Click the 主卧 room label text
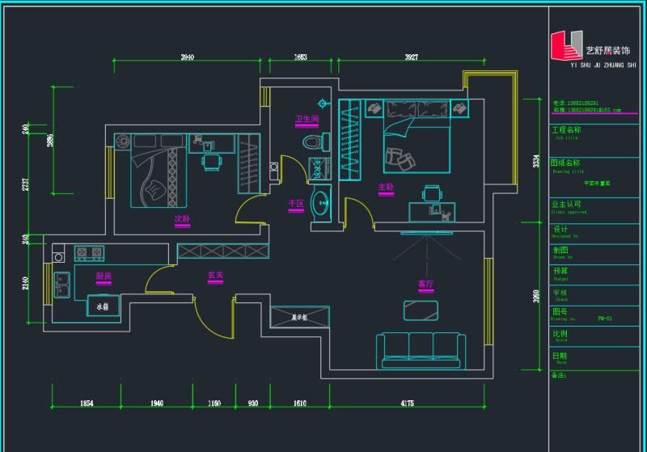The height and width of the screenshot is (452, 647). [386, 187]
